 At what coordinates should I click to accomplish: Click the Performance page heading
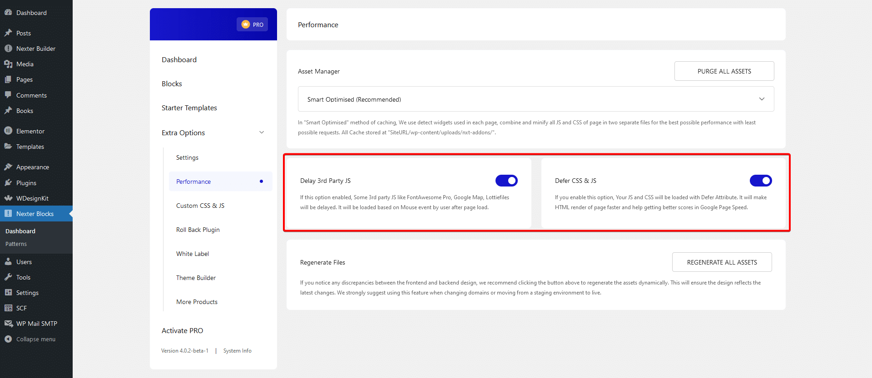pyautogui.click(x=318, y=25)
